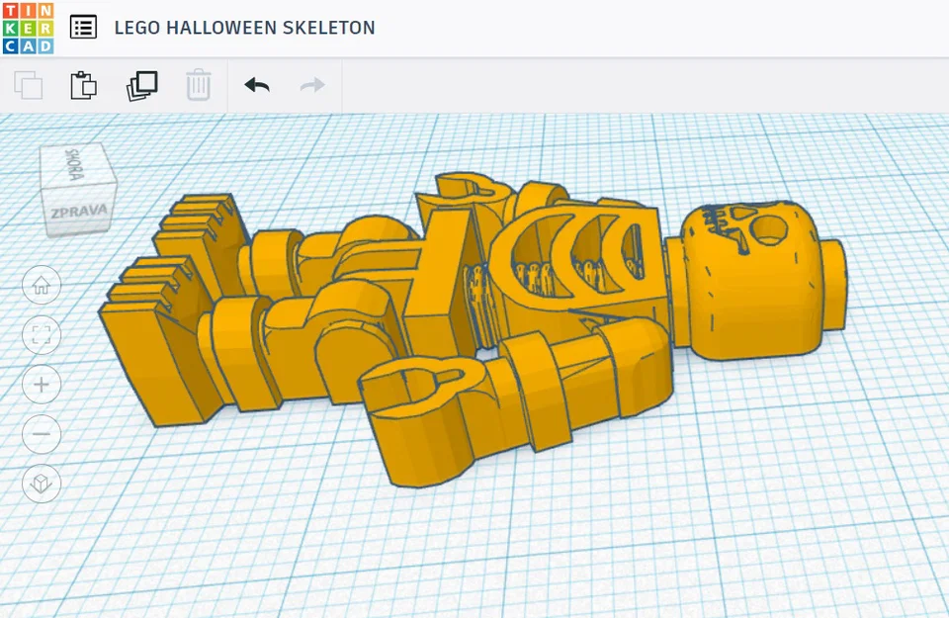The height and width of the screenshot is (618, 949).
Task: Open the Tinkercad logo home link
Action: 28,28
